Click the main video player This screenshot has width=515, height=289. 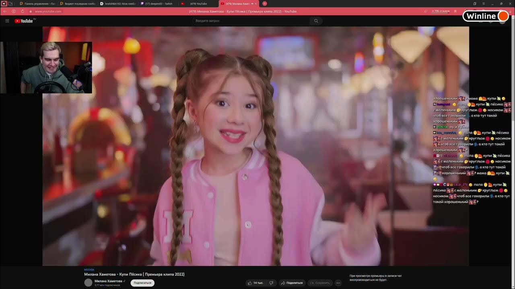click(256, 146)
